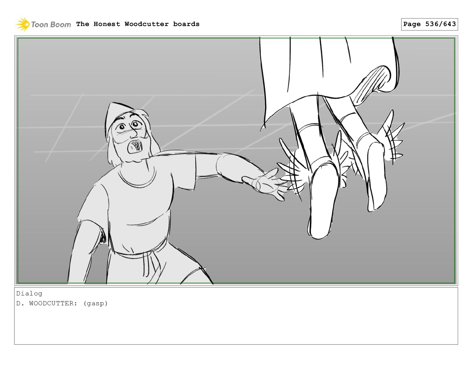Viewport: 473px width, 366px height.
Task: Click the Toon Boom logo
Action: pyautogui.click(x=43, y=24)
